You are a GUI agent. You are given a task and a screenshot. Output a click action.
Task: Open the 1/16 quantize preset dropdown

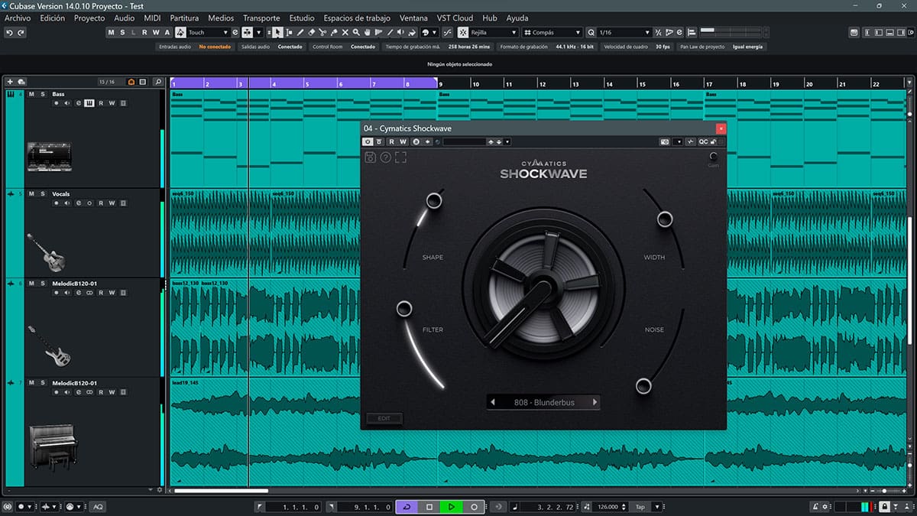pos(624,32)
